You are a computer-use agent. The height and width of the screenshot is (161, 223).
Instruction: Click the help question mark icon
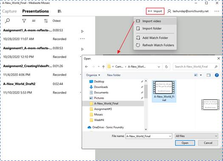[217, 75]
